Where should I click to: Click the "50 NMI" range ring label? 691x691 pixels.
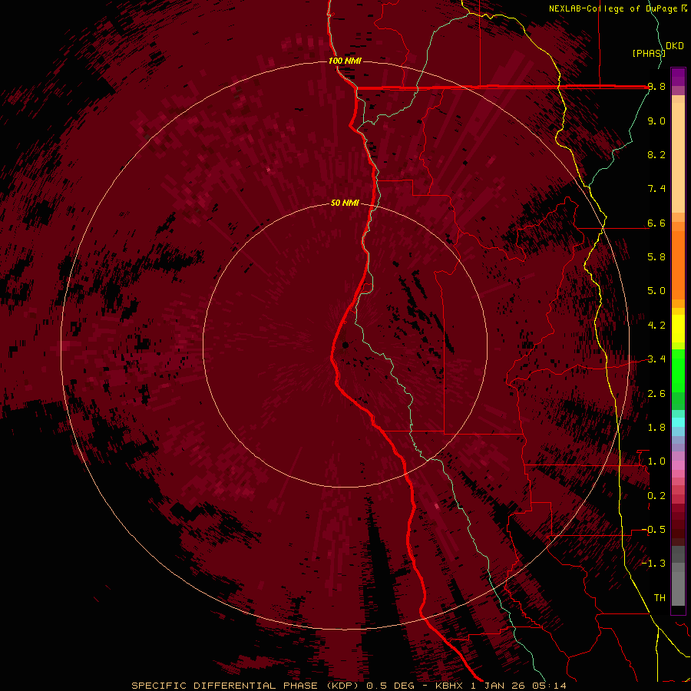tap(345, 203)
